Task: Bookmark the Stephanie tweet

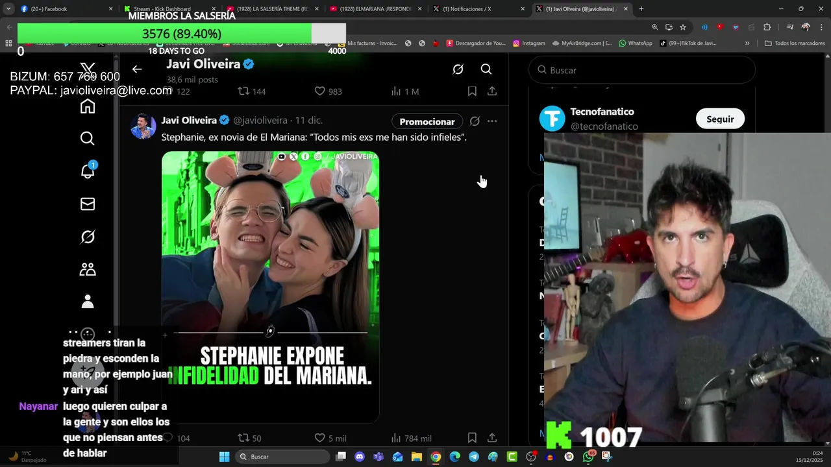Action: pos(472,438)
